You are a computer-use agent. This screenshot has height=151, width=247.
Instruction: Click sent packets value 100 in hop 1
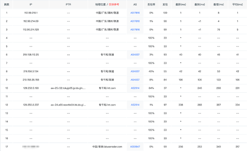[x=165, y=13]
